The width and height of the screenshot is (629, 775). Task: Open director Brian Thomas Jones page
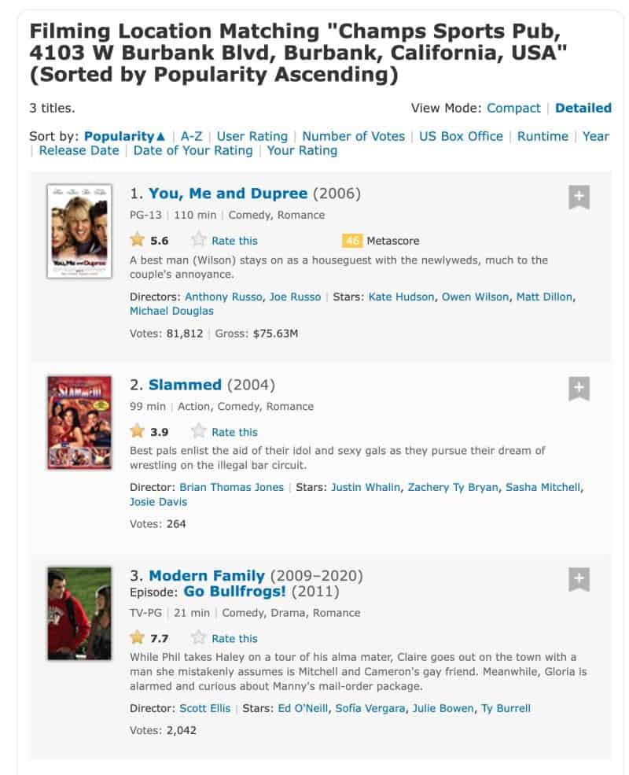pos(232,487)
